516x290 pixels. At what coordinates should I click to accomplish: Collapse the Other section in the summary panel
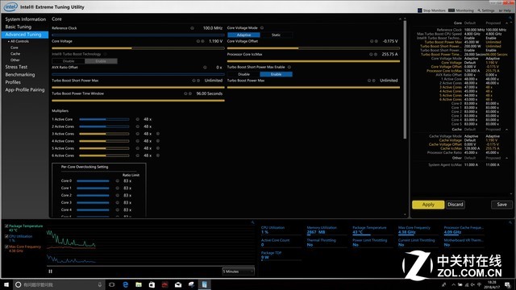point(507,158)
